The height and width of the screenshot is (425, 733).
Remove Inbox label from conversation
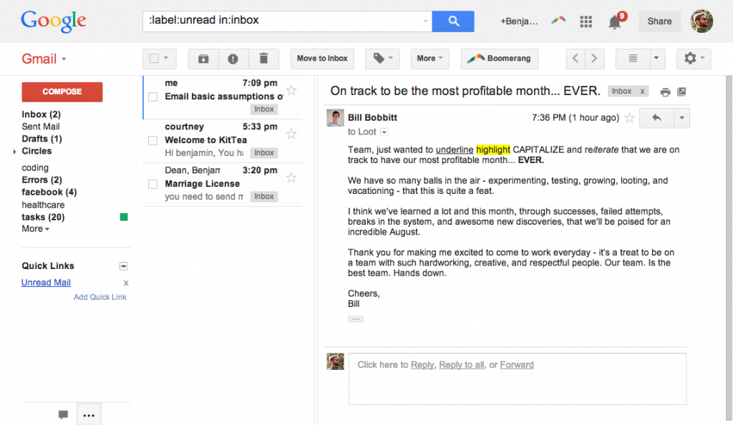pyautogui.click(x=642, y=92)
